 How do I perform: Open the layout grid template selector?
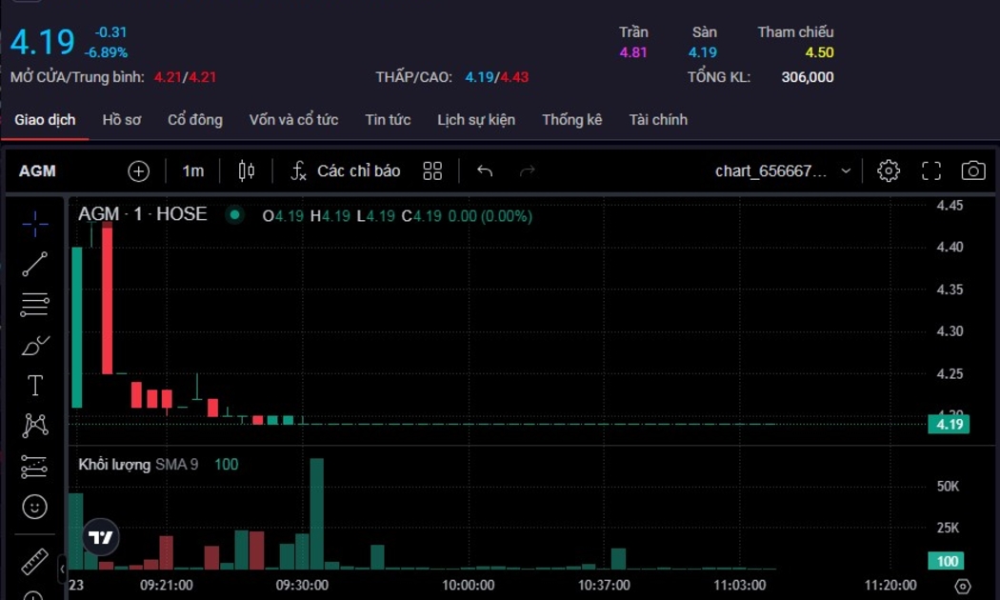(432, 170)
